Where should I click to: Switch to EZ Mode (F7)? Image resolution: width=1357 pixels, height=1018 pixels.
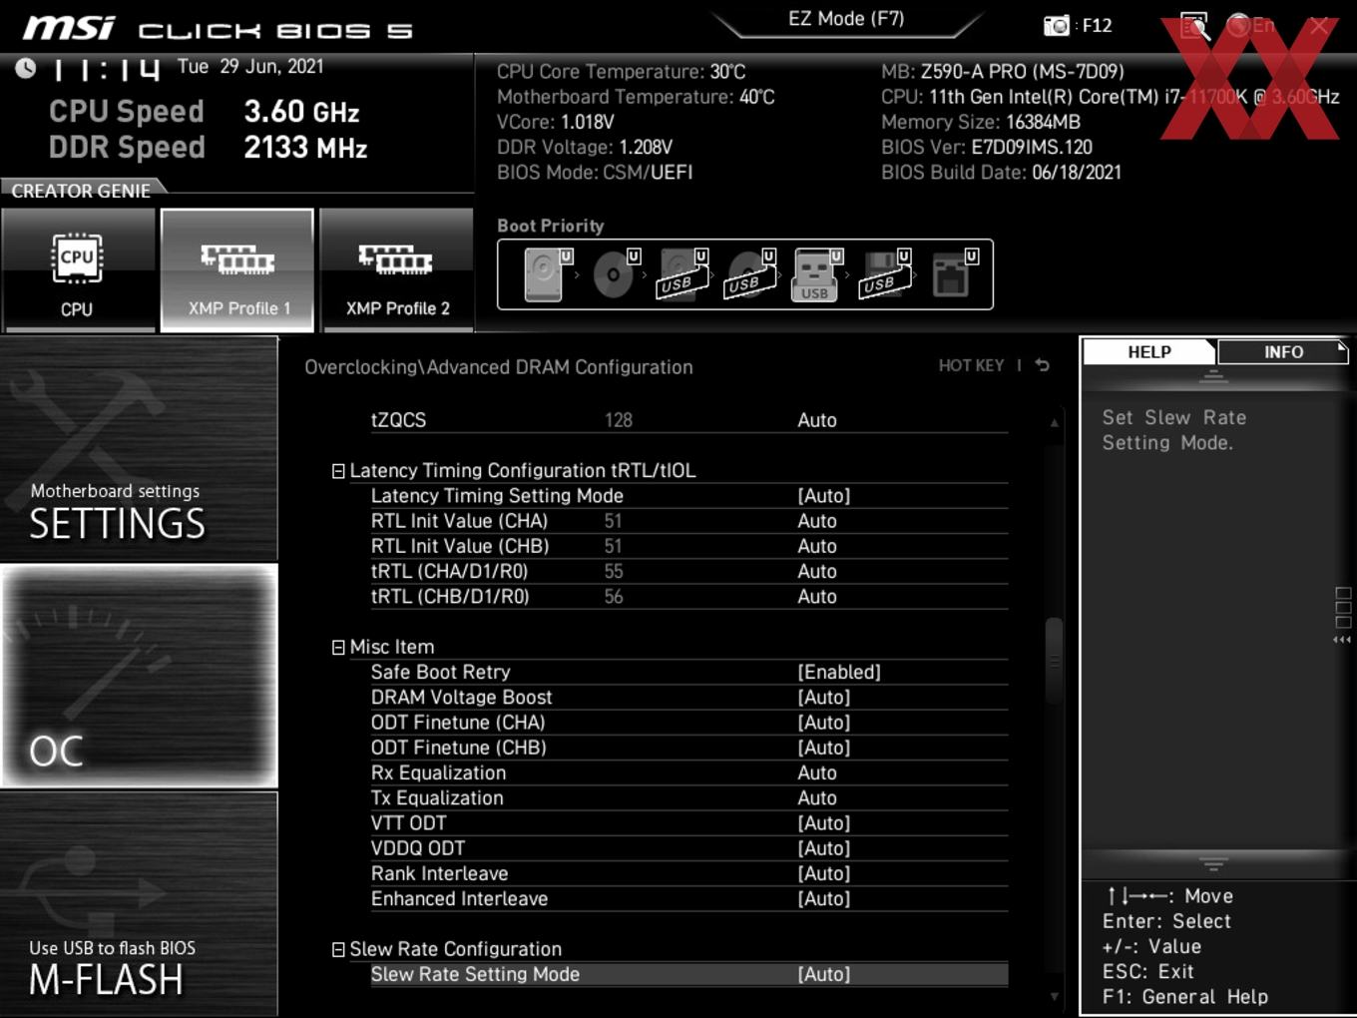pyautogui.click(x=846, y=19)
